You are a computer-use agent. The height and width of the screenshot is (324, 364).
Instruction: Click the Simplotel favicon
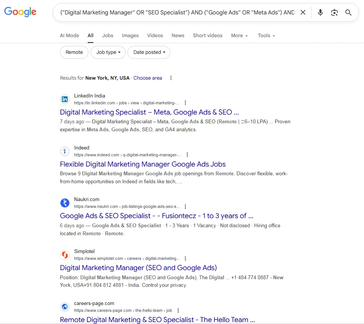tap(65, 255)
